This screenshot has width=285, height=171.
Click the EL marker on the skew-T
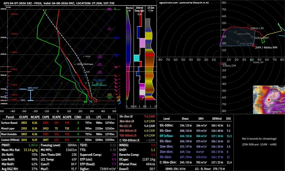110,28
